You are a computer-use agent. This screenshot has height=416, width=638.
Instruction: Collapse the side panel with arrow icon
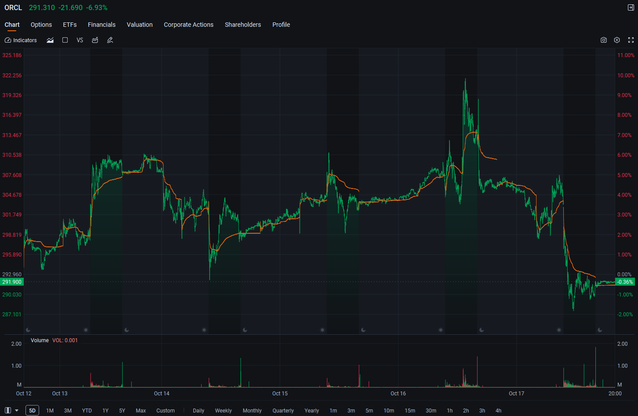click(x=631, y=7)
